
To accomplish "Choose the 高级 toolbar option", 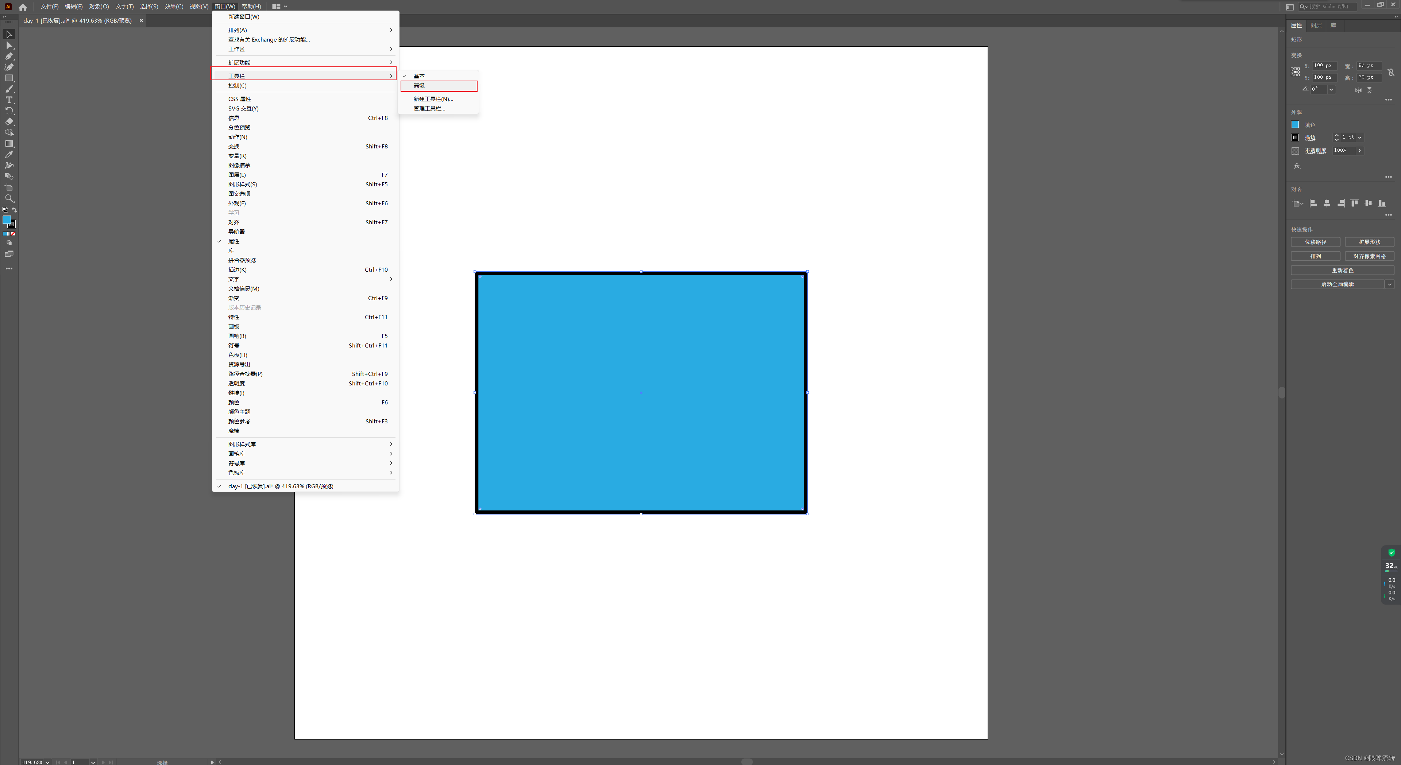I will [x=439, y=86].
